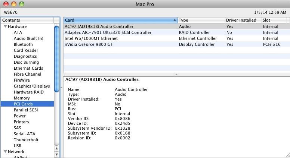Open the Serial-ATA sidebar entry

pos(24,134)
